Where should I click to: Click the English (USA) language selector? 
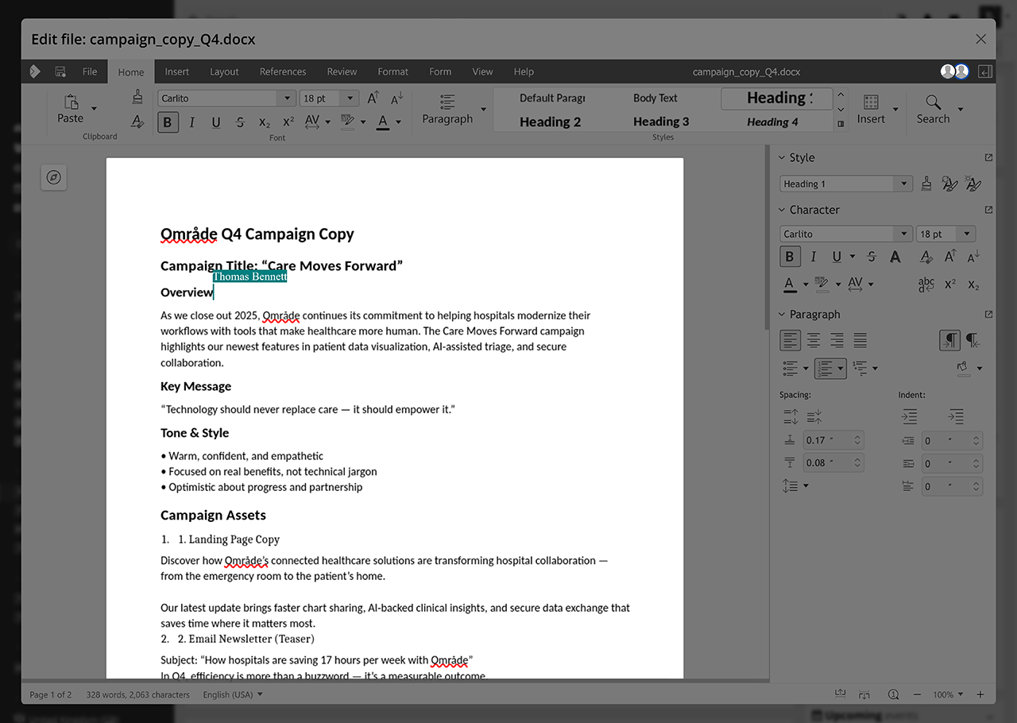click(232, 694)
